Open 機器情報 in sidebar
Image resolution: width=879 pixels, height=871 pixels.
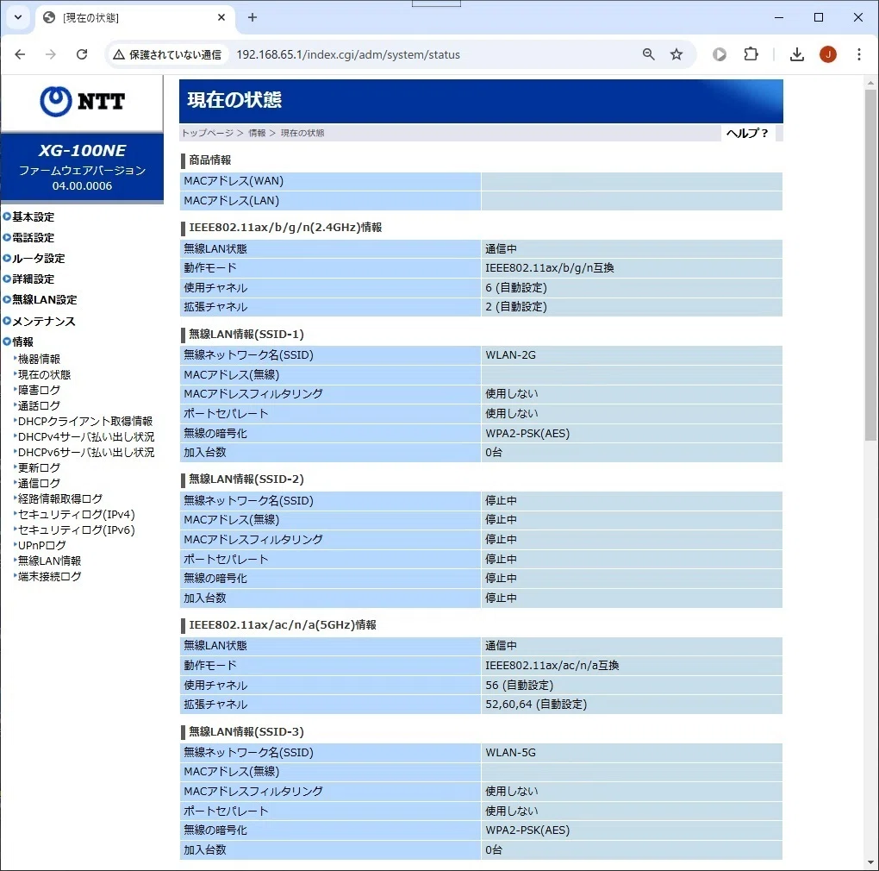tap(39, 359)
